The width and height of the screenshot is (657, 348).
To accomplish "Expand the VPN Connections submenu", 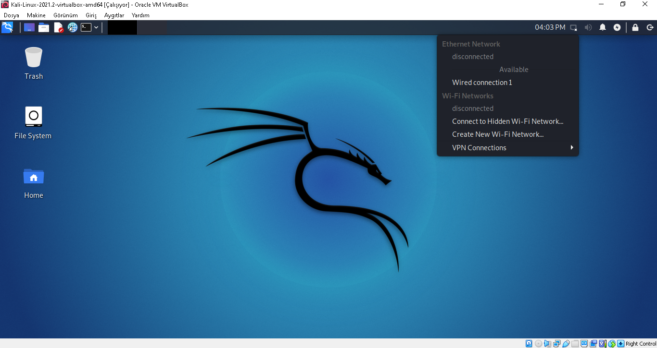I will (508, 148).
